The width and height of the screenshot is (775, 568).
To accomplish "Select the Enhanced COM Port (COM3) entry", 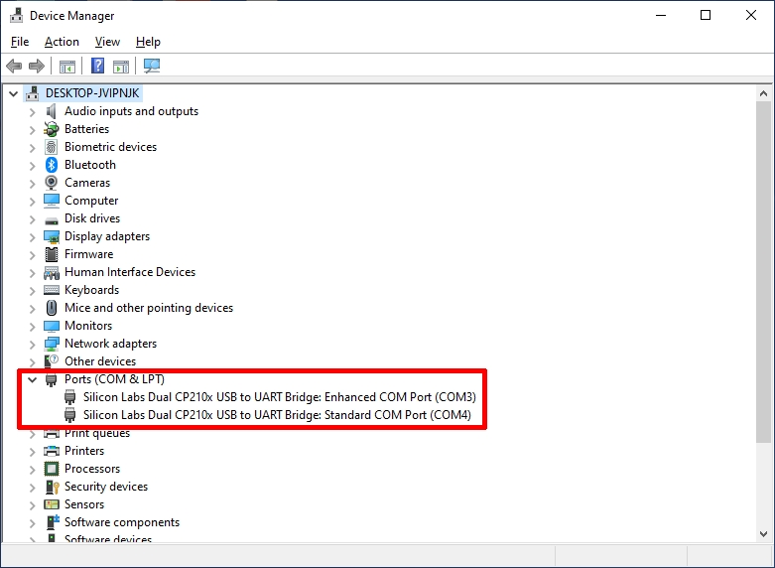I will pyautogui.click(x=279, y=397).
